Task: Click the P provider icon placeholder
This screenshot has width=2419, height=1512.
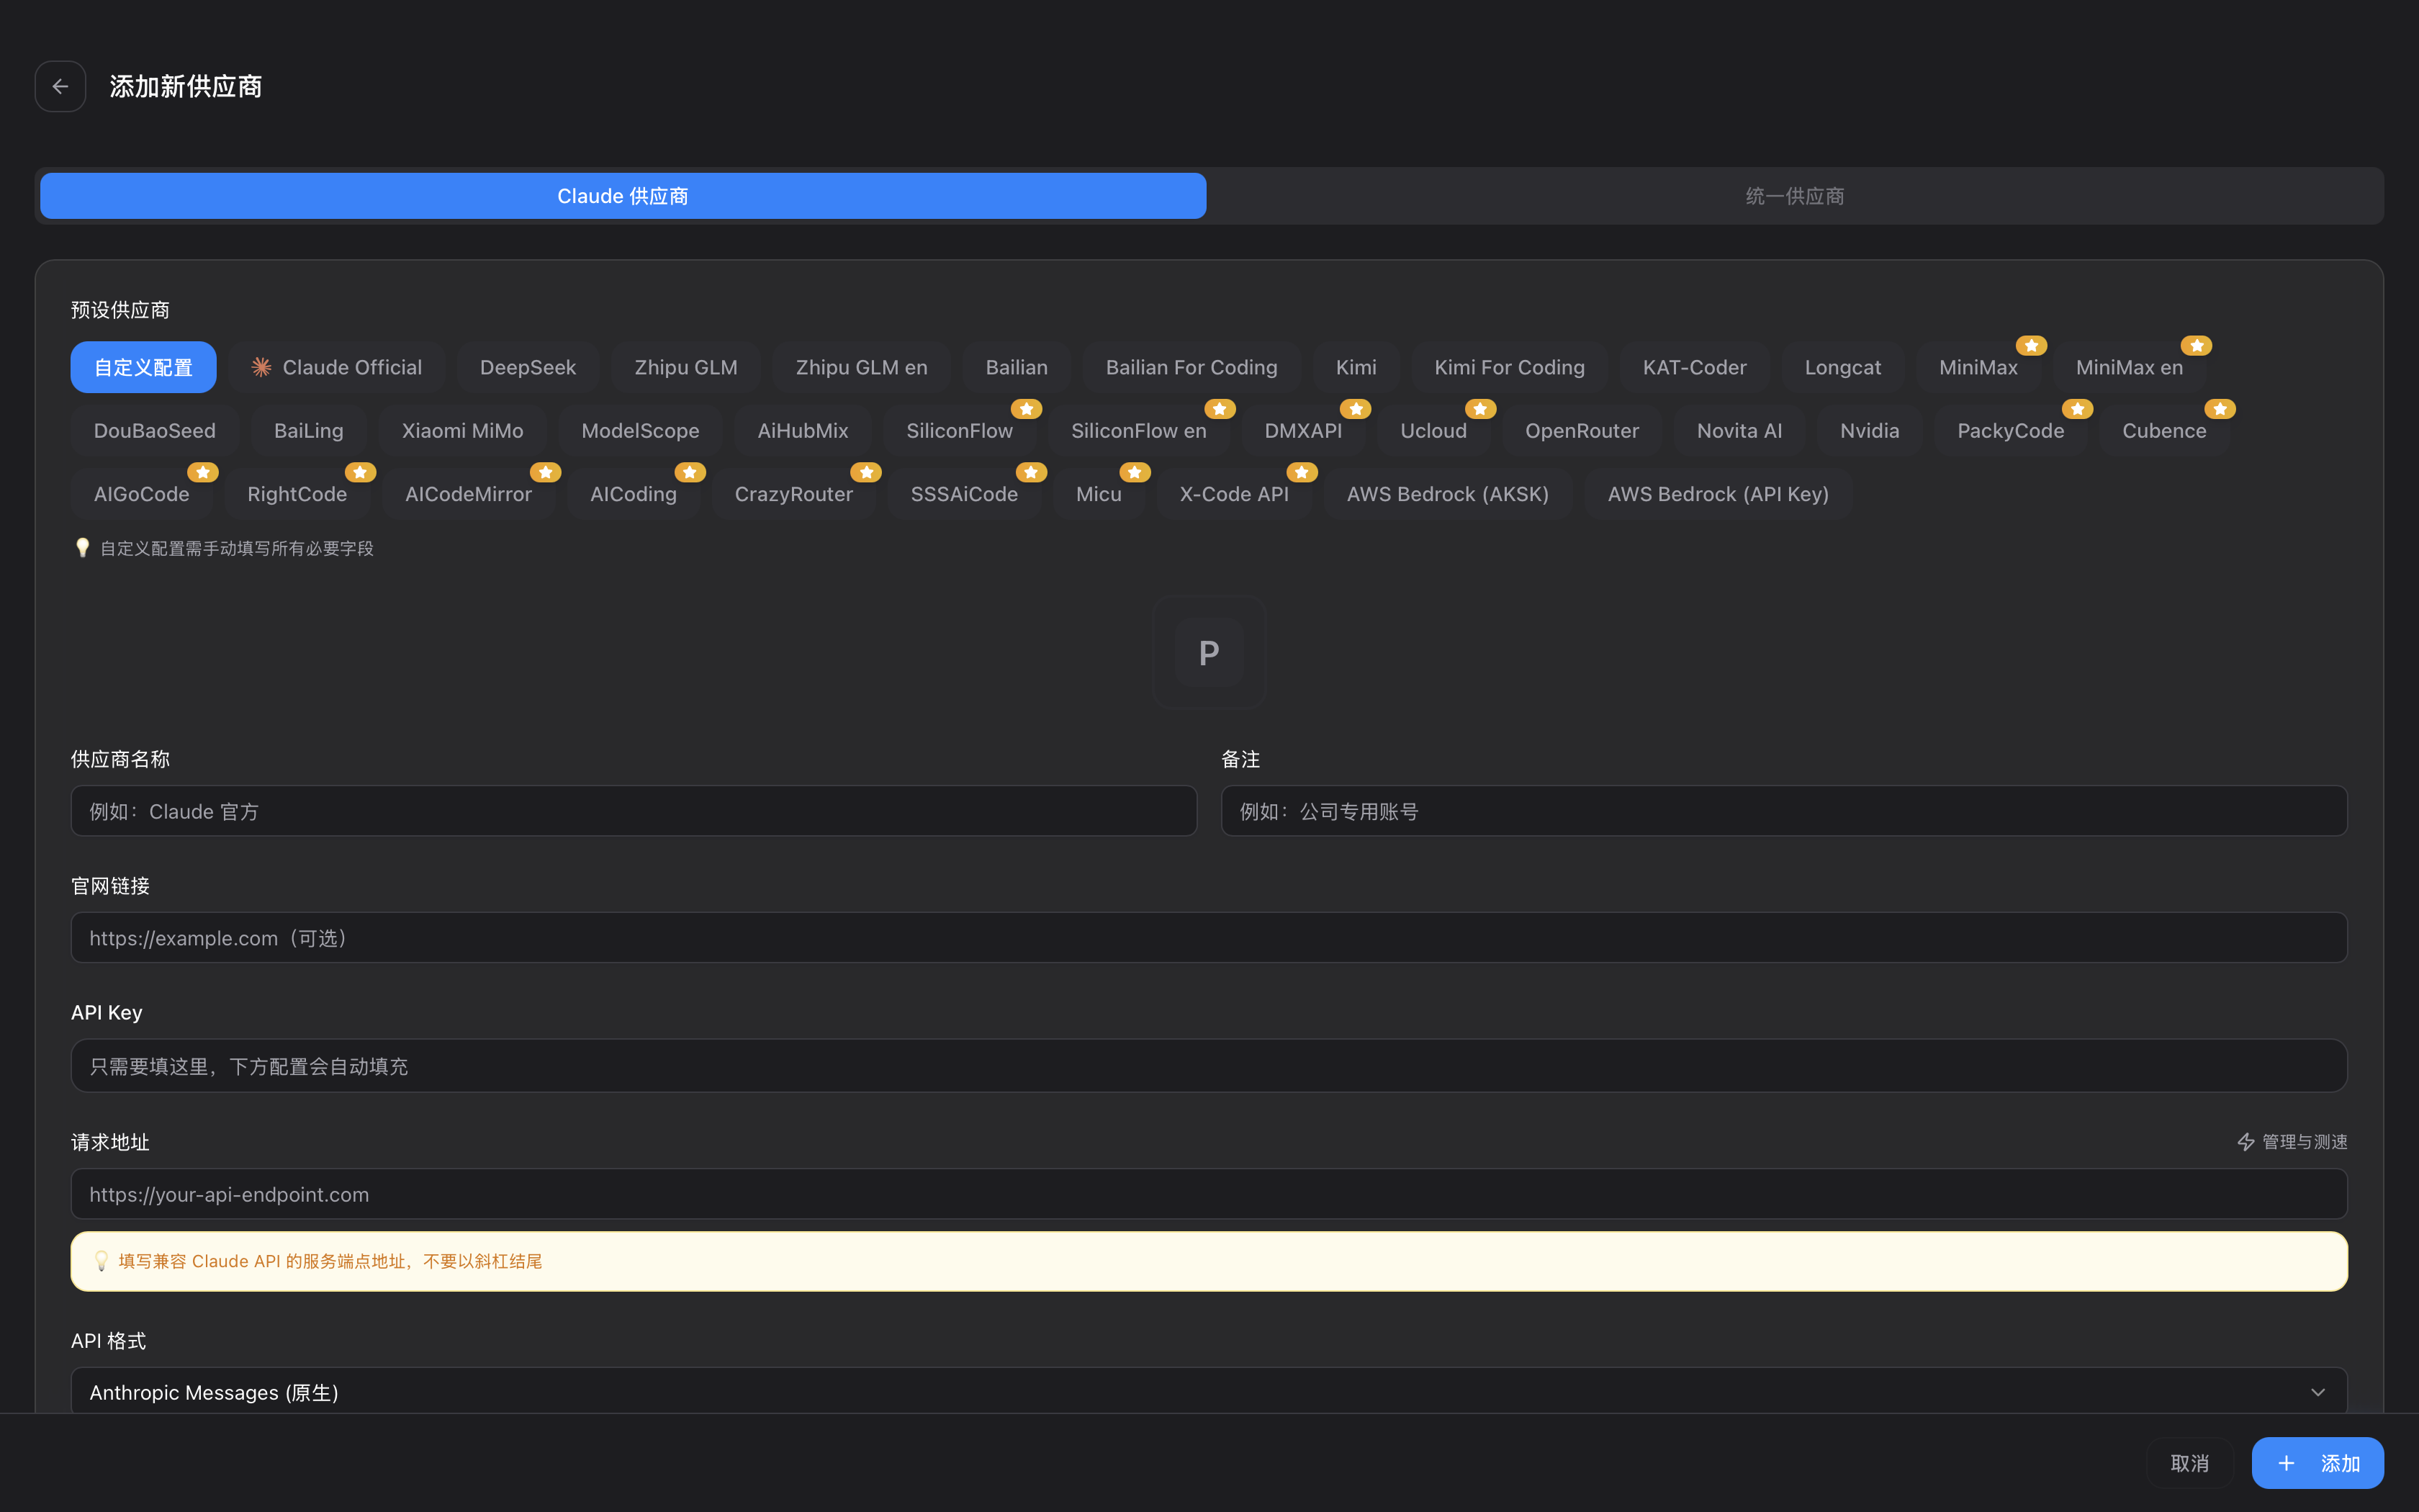Action: (1209, 653)
